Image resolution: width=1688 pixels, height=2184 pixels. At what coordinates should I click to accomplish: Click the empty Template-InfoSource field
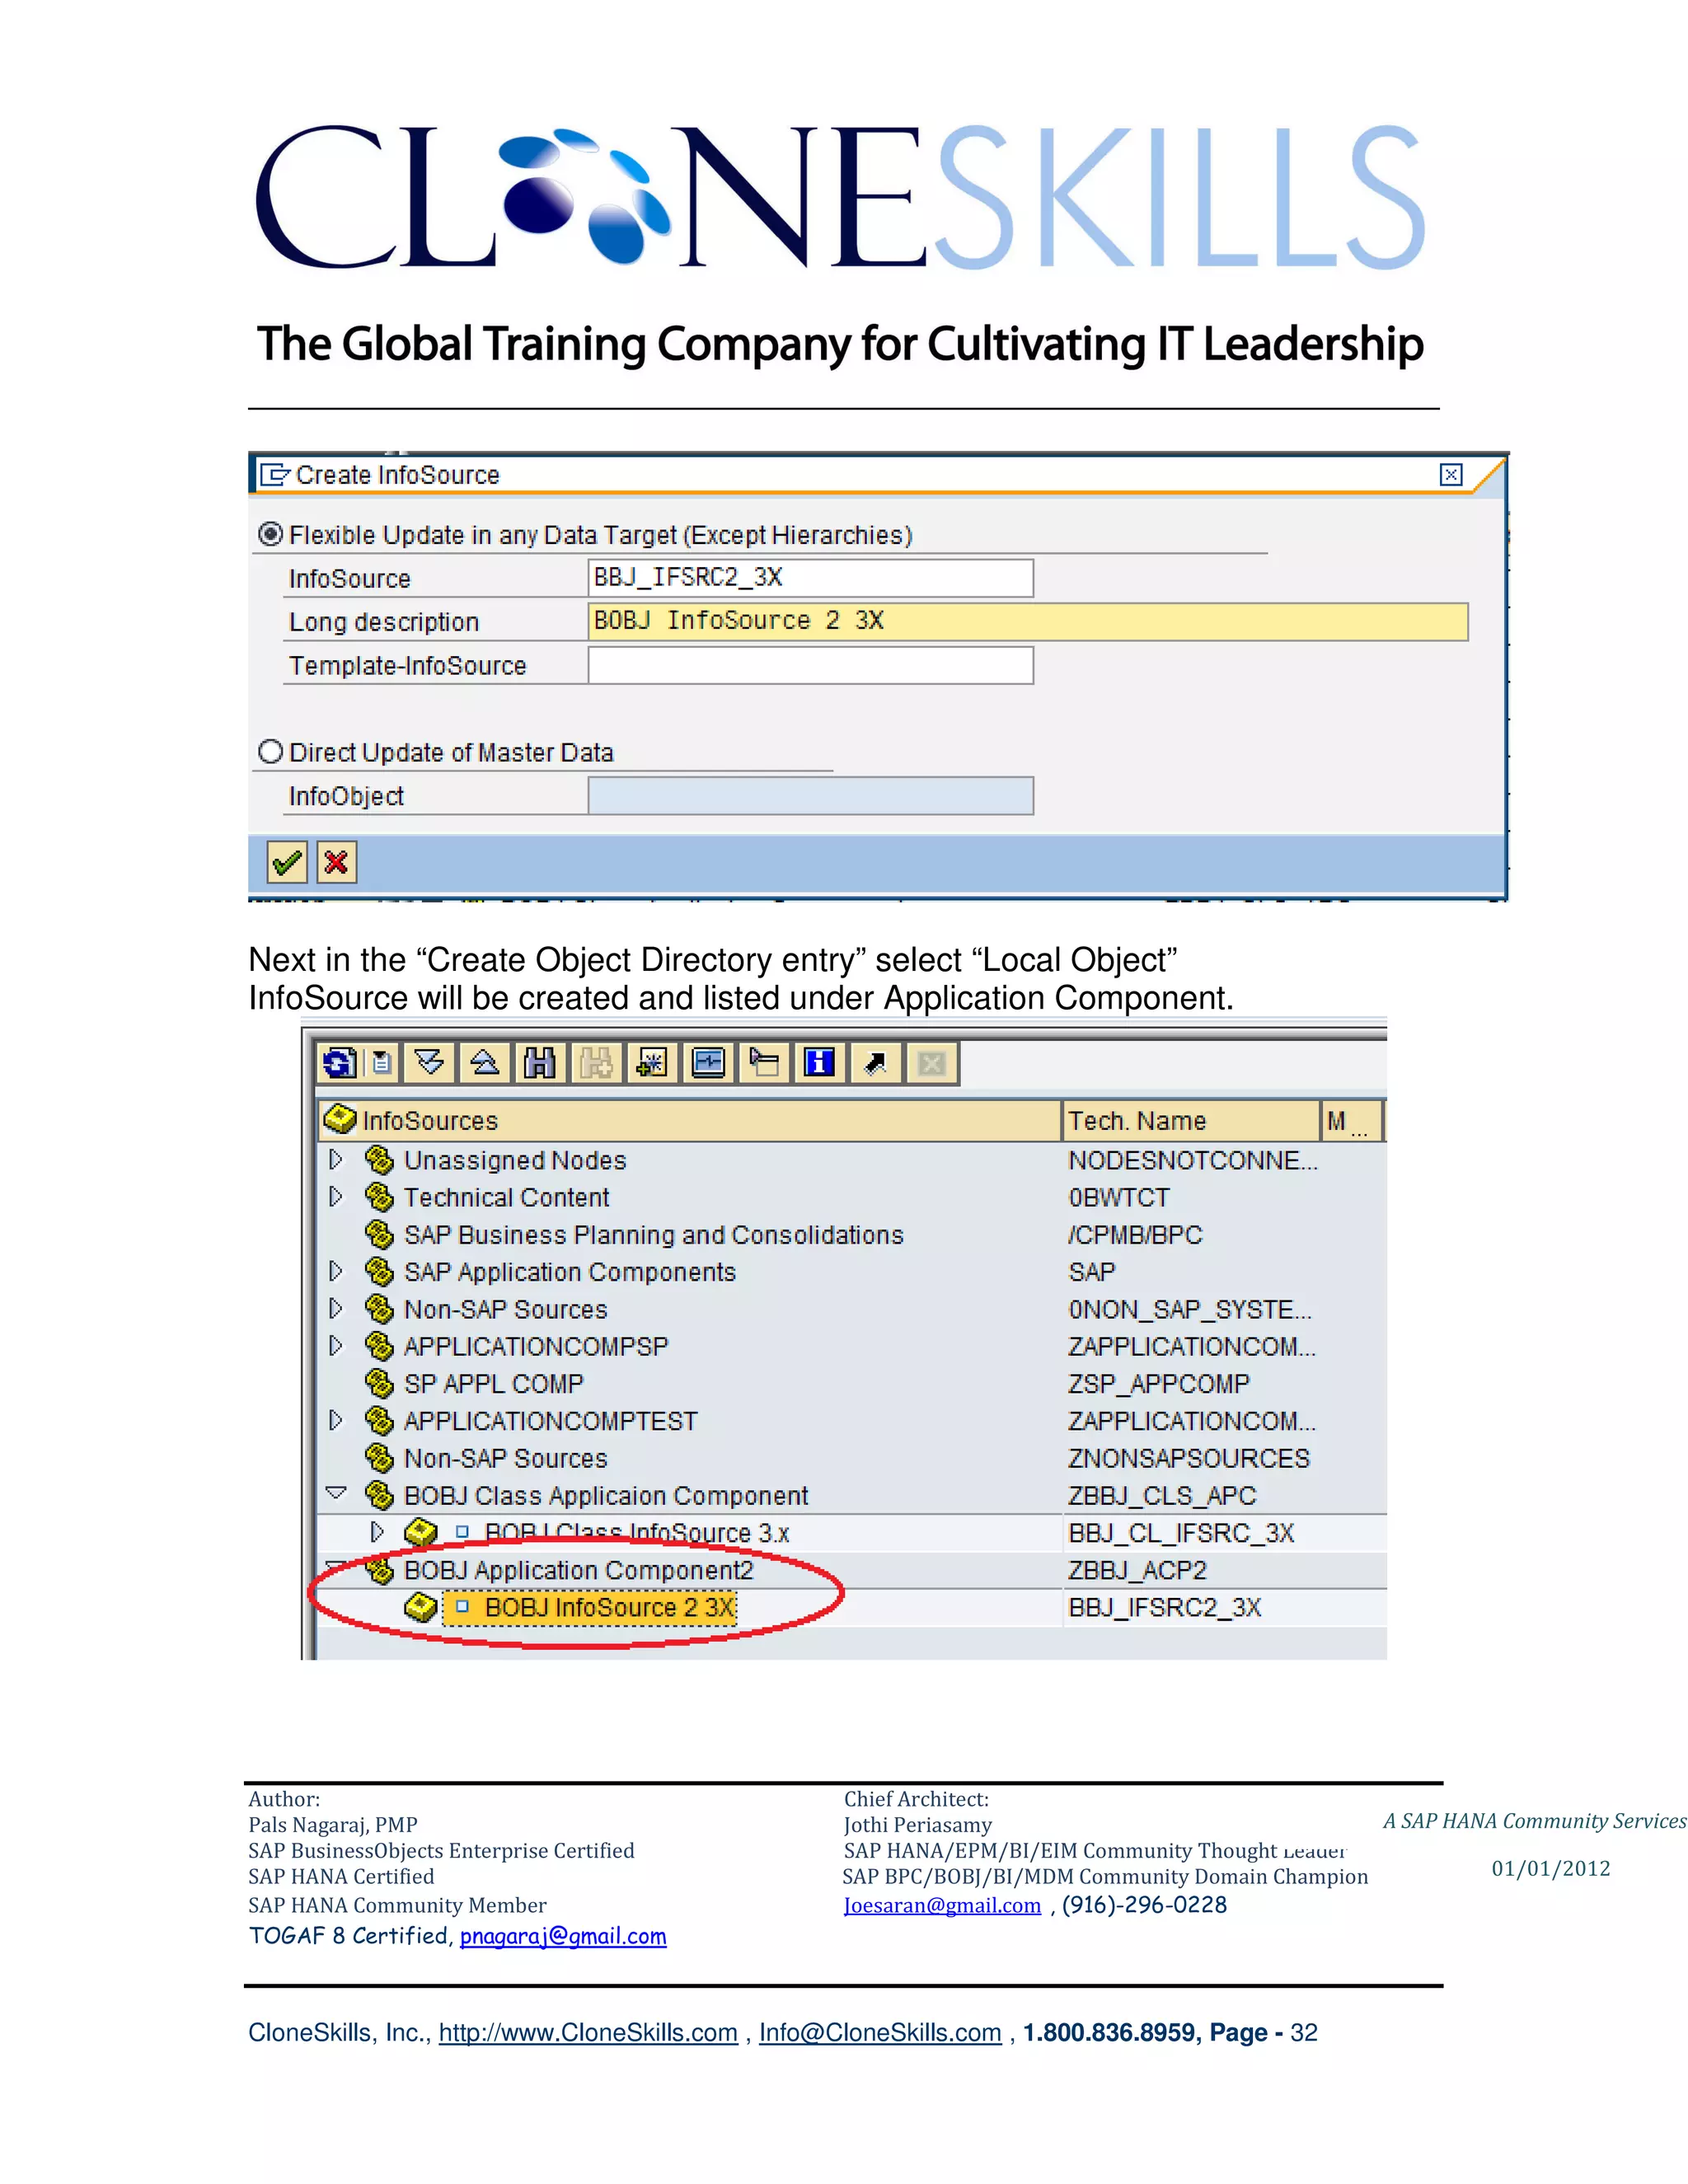click(810, 665)
